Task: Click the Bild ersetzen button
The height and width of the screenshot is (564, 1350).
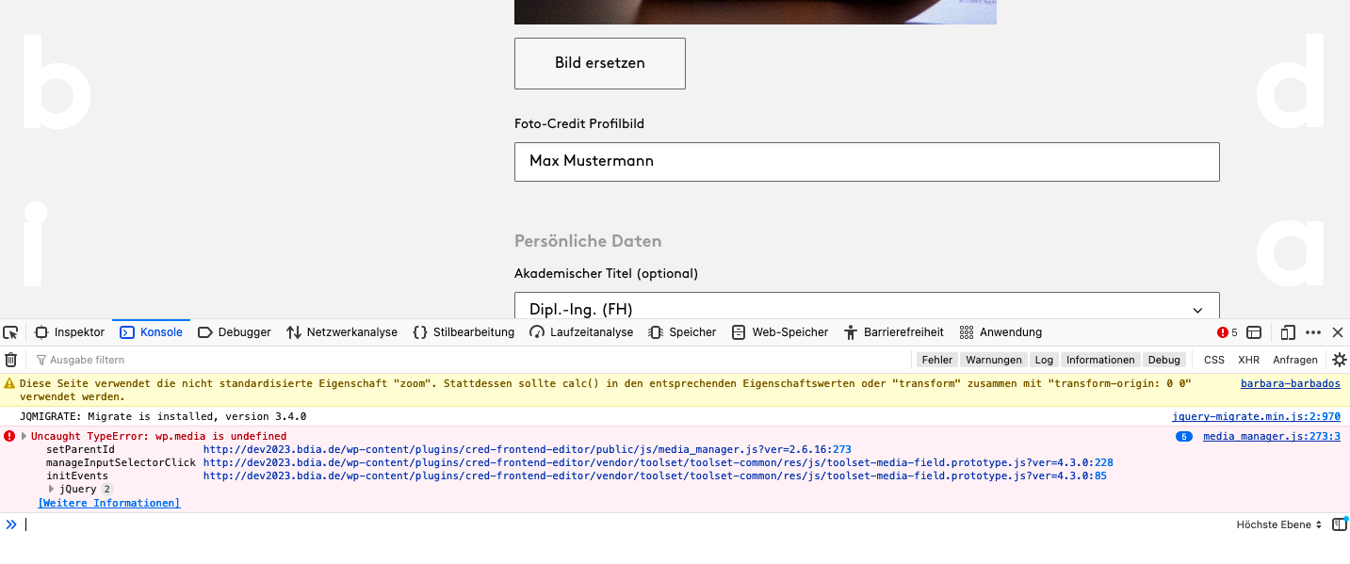Action: tap(600, 63)
